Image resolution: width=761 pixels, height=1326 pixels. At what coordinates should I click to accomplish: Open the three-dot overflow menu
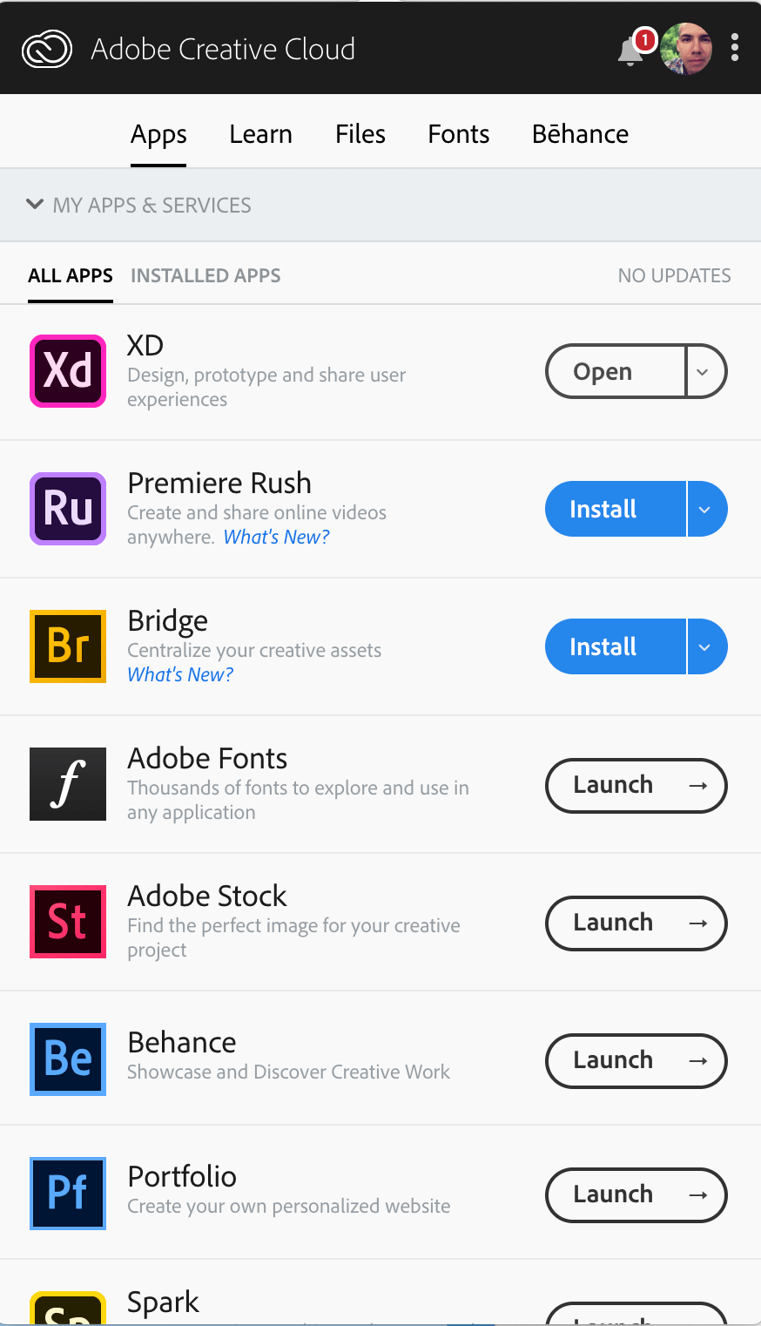[734, 48]
